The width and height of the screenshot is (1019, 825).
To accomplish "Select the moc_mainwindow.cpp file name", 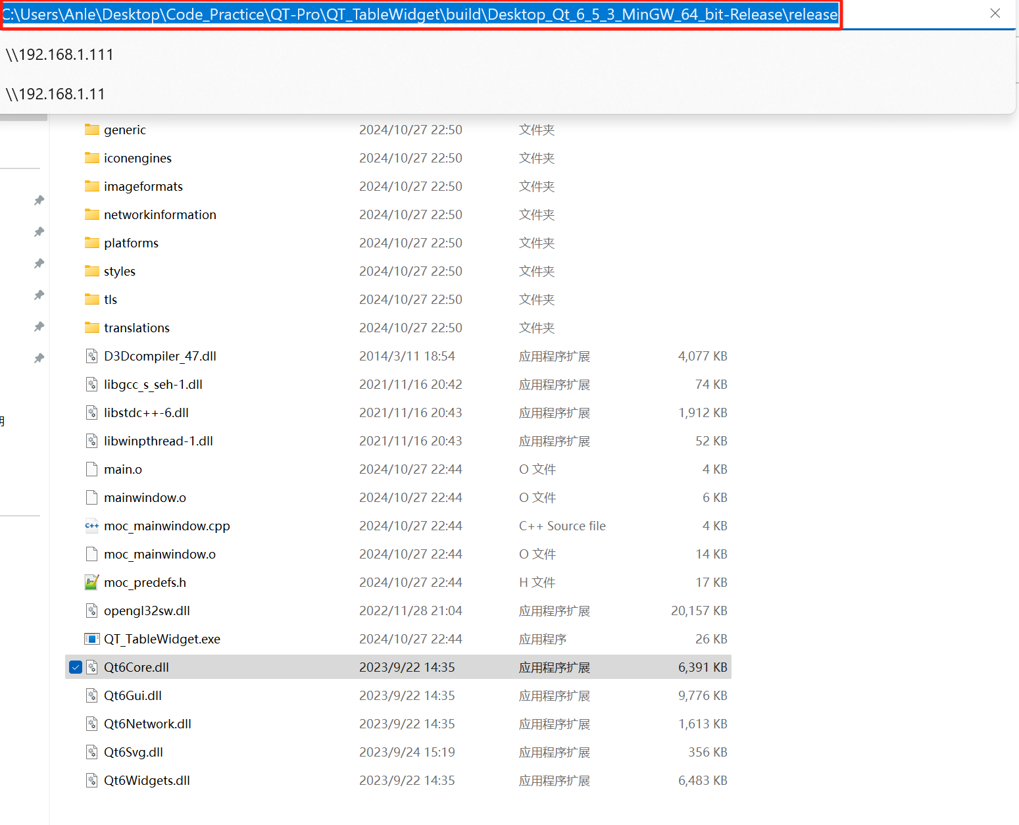I will coord(167,526).
